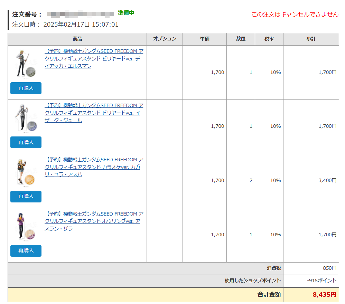
Task: Click the 合計金額 label
Action: pyautogui.click(x=269, y=295)
